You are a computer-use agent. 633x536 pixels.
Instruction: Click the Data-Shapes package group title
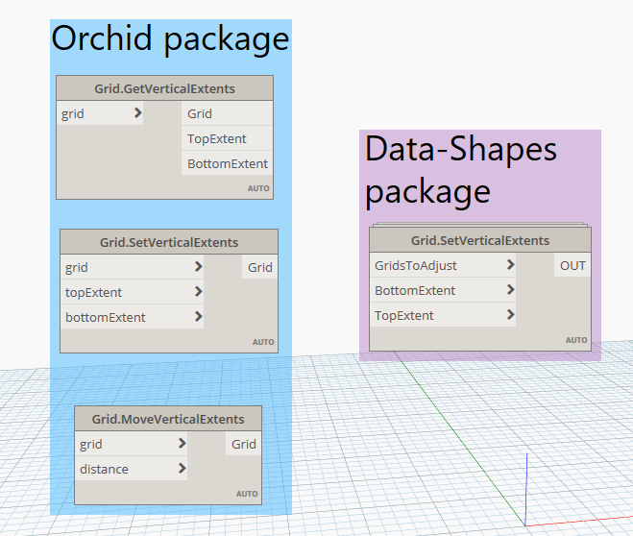coord(461,171)
